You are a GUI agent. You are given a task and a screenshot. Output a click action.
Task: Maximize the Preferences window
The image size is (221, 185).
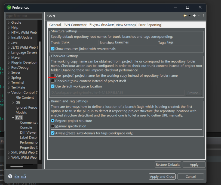[x=188, y=7]
